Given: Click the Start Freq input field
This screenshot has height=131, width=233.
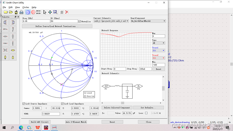Looking at the screenshot, I should 120,69.
